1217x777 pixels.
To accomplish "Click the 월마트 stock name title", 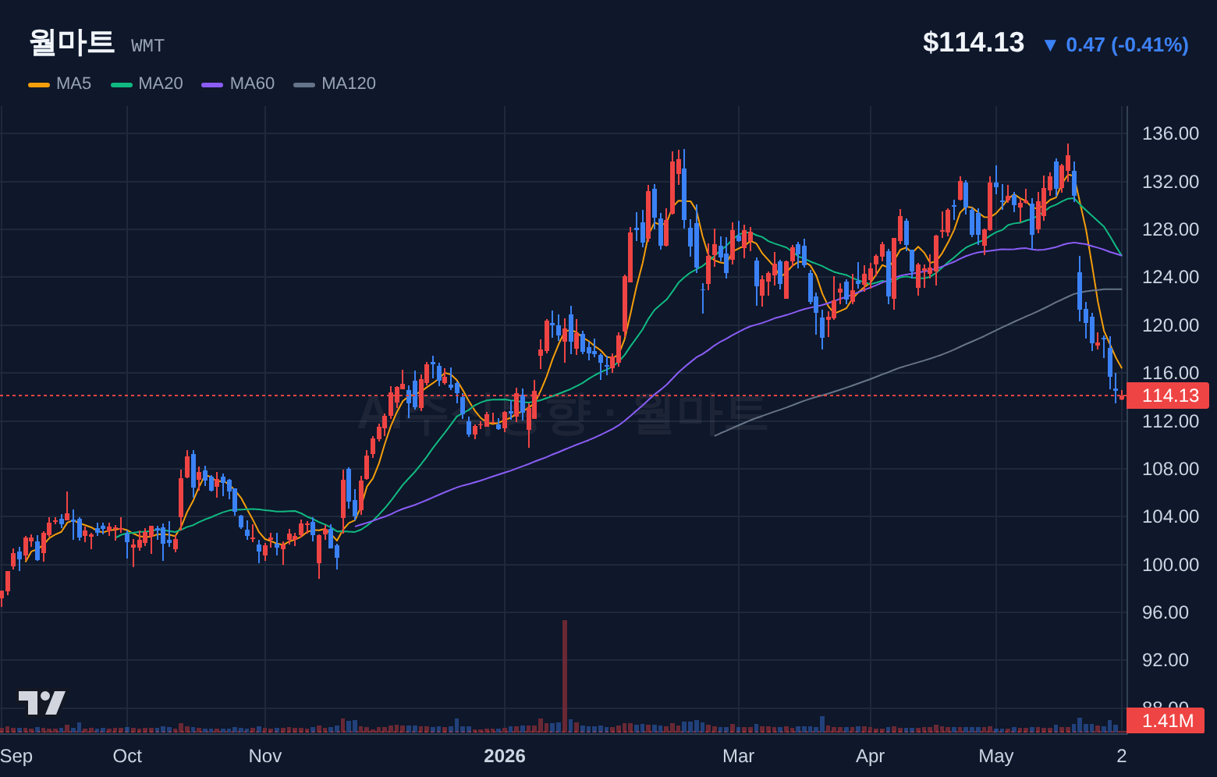I will pos(72,42).
